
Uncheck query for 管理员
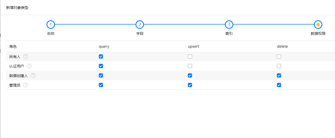[101, 85]
